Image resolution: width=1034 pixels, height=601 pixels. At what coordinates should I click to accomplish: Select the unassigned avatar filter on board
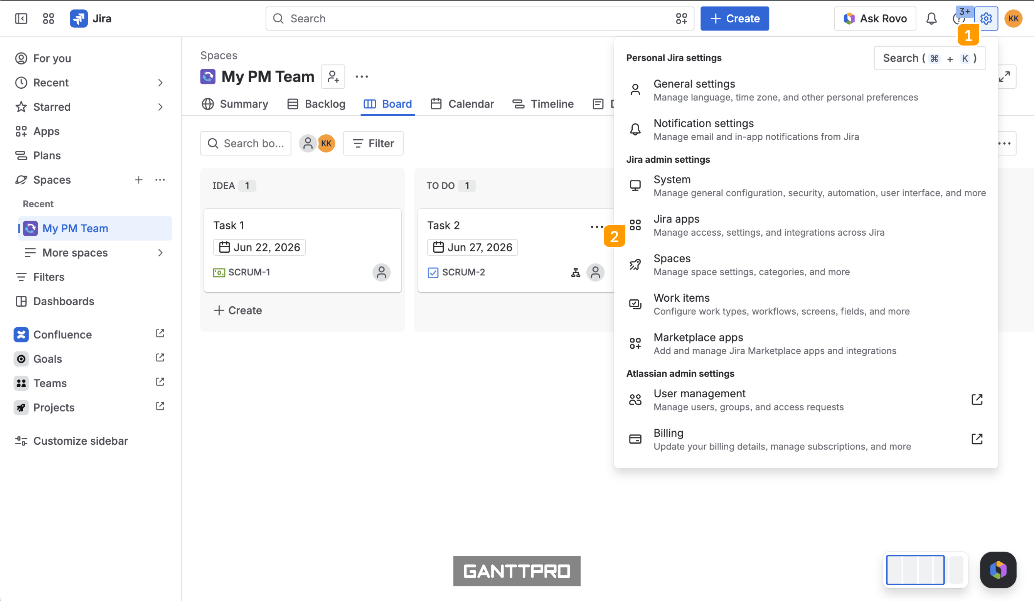307,143
